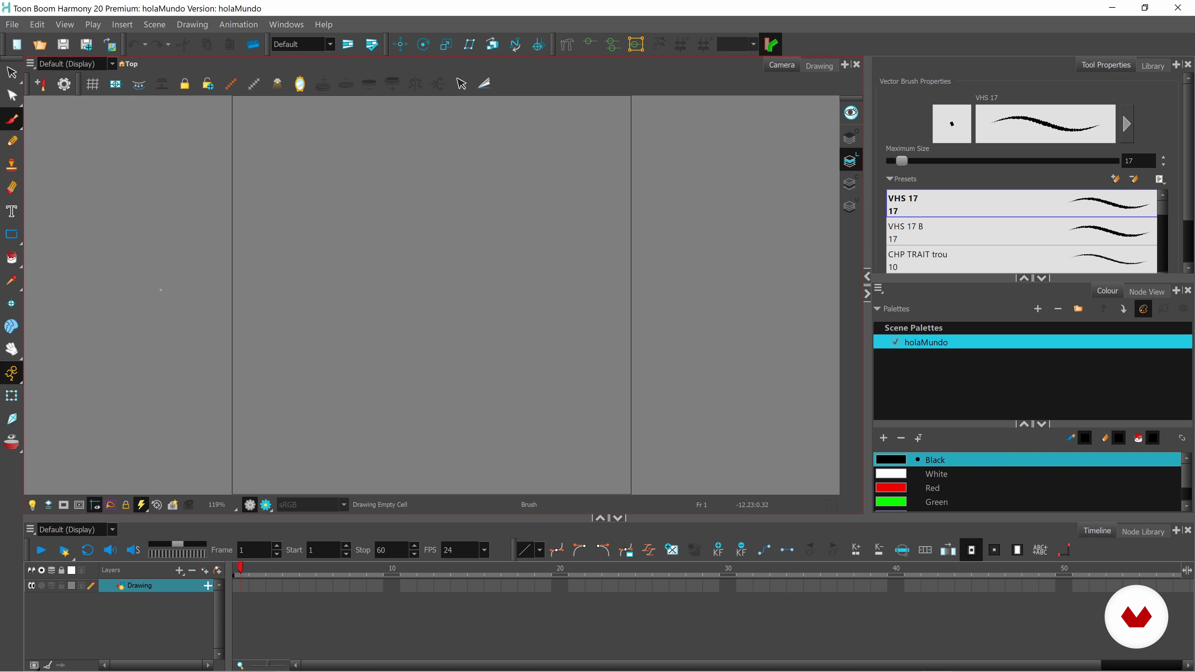Click the Stop frame input field
The width and height of the screenshot is (1195, 672).
click(x=392, y=550)
